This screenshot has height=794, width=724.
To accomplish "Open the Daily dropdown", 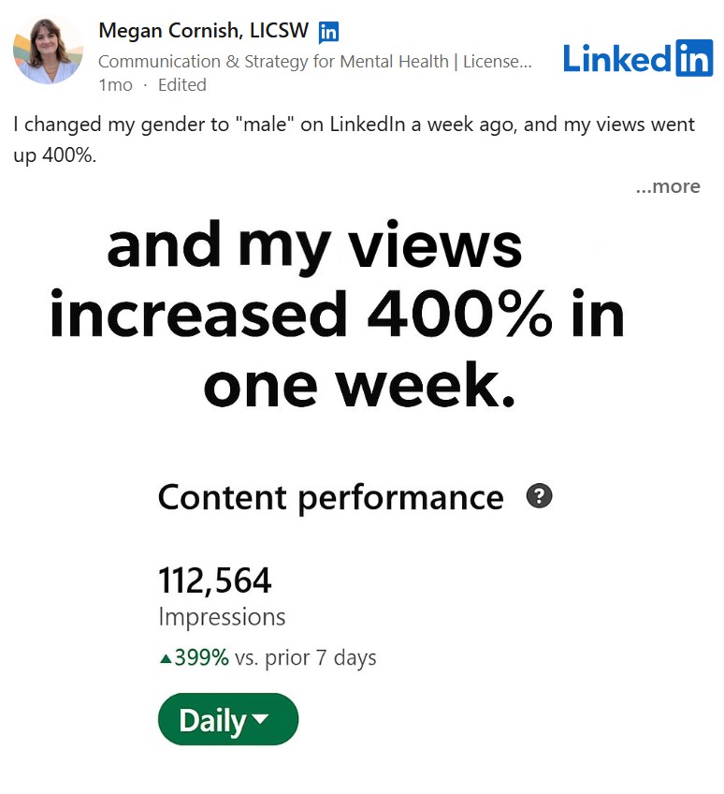I will (227, 720).
